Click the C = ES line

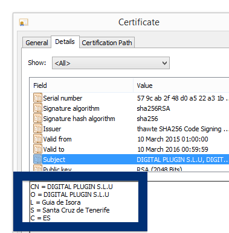40,218
